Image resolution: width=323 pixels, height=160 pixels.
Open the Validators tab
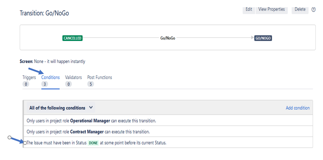74,77
